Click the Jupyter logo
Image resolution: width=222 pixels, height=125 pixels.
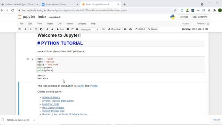point(27,17)
